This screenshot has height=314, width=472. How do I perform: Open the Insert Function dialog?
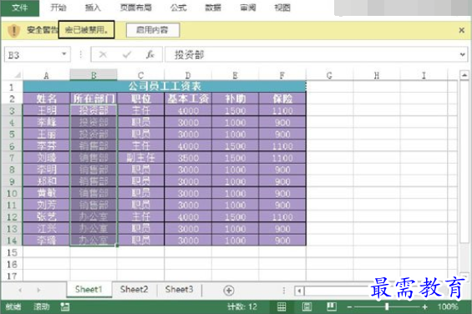pos(150,54)
